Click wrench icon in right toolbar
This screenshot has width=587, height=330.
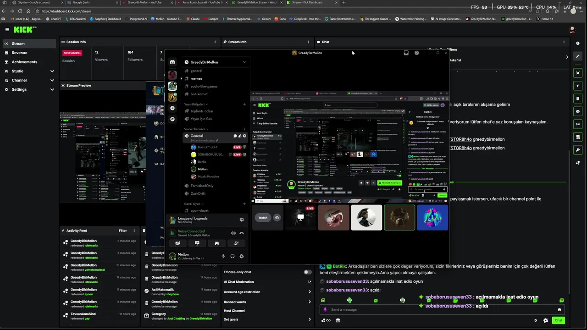tap(578, 149)
